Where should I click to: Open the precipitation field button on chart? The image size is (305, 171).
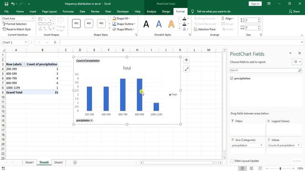[x=84, y=120]
